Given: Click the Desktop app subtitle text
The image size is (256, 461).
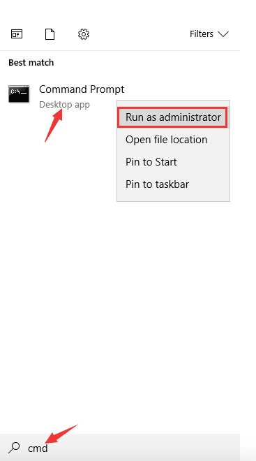Looking at the screenshot, I should click(x=64, y=105).
